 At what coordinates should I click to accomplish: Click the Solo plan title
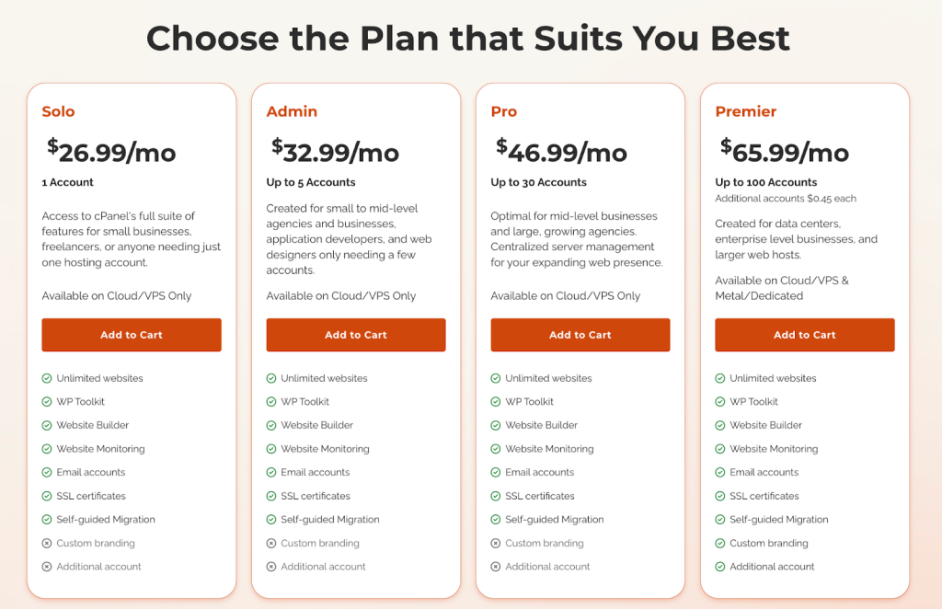pos(58,111)
